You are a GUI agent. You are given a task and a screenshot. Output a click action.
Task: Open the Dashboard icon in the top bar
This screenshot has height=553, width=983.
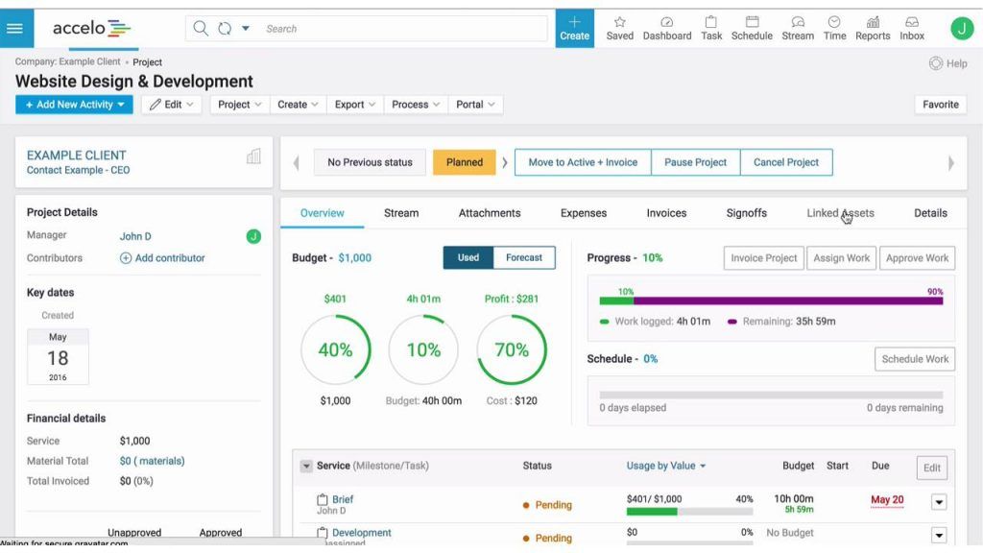point(666,28)
